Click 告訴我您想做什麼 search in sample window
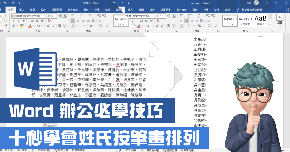This screenshot has height=152, width=290. (x=252, y=10)
